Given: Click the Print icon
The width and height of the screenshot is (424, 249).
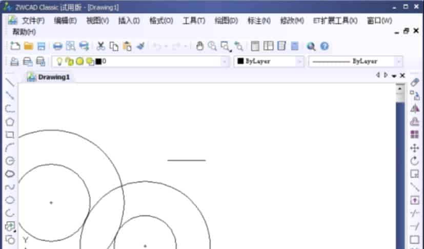Looking at the screenshot, I should (x=57, y=46).
